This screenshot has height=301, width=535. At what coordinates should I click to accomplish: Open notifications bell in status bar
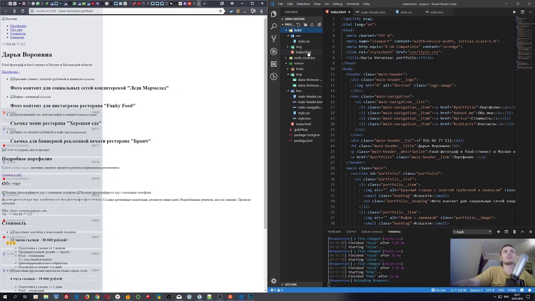530,290
